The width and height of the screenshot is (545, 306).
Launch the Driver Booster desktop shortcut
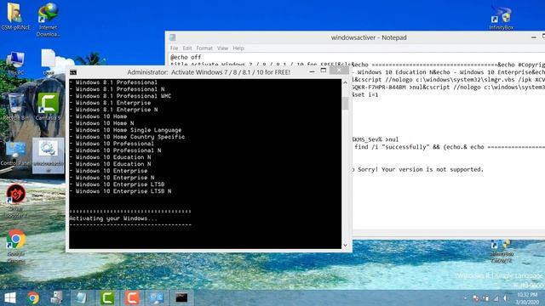tap(15, 201)
